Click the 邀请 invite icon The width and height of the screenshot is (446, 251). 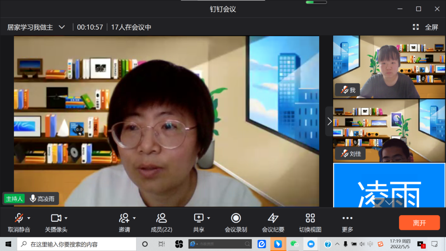coord(124,218)
